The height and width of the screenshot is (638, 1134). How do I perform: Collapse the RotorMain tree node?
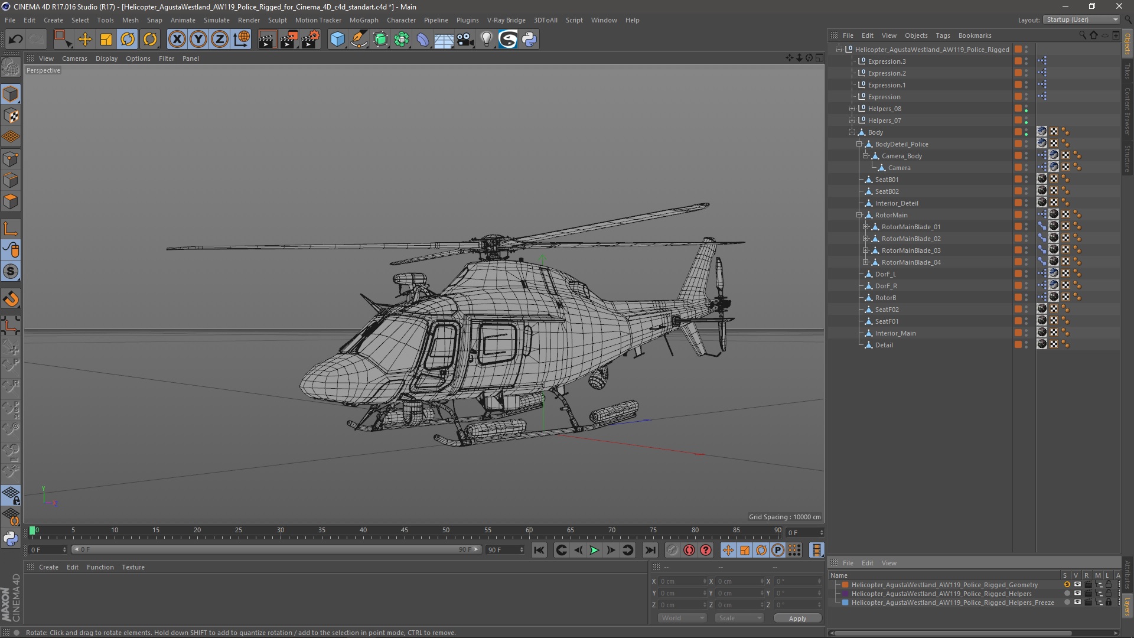[x=859, y=215]
